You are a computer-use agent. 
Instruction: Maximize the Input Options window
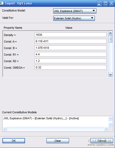point(105,3)
